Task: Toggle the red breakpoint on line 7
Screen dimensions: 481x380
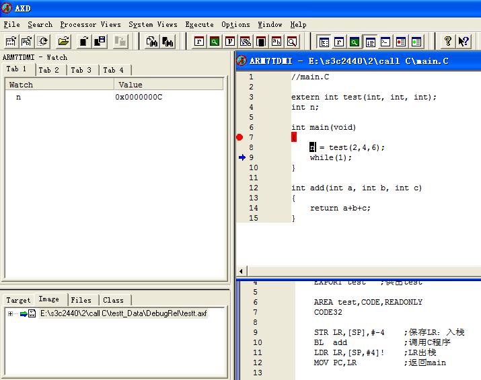Action: (x=239, y=137)
